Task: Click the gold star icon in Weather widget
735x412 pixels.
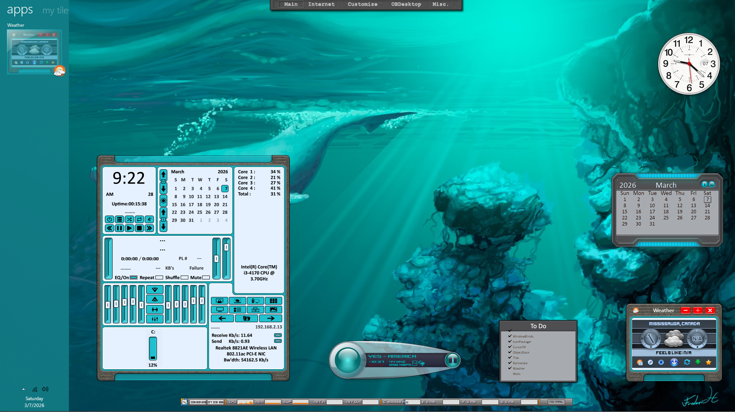Action: point(709,362)
